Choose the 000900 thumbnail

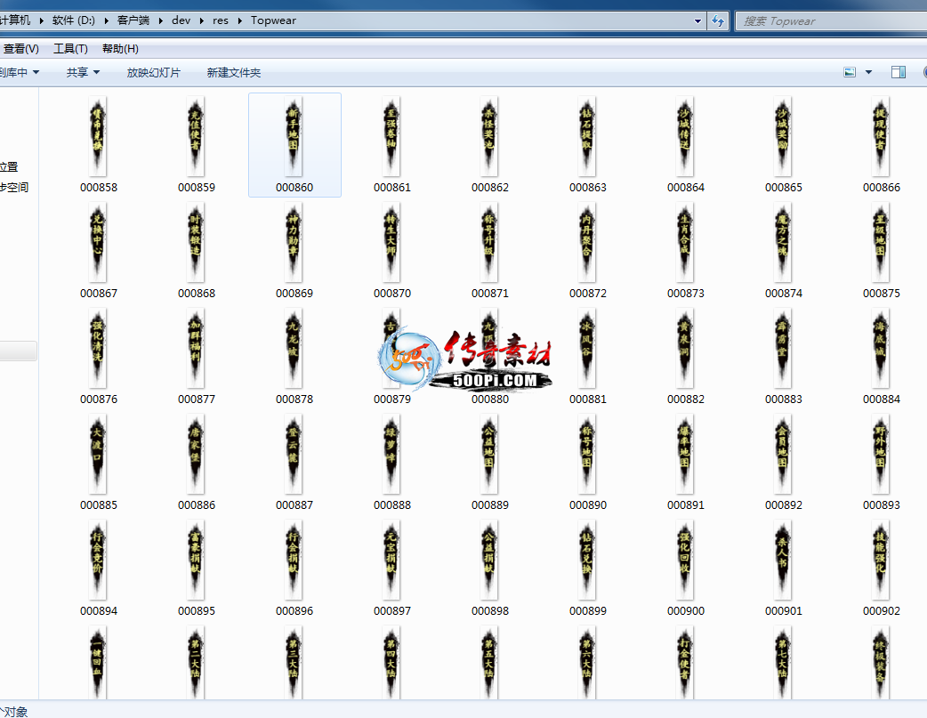click(685, 561)
